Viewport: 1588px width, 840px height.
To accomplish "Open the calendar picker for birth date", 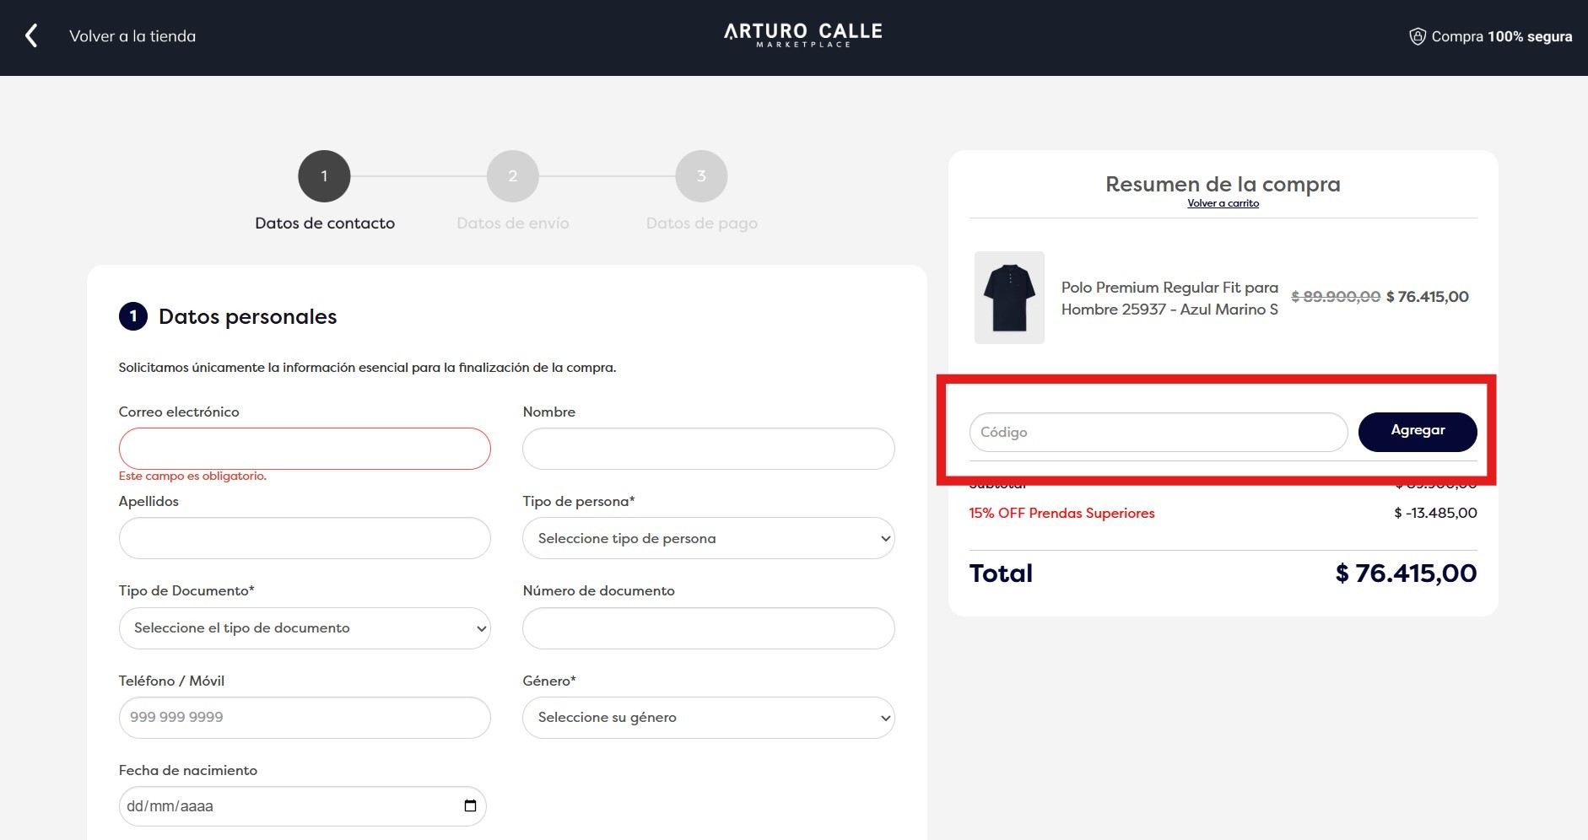I will click(470, 805).
